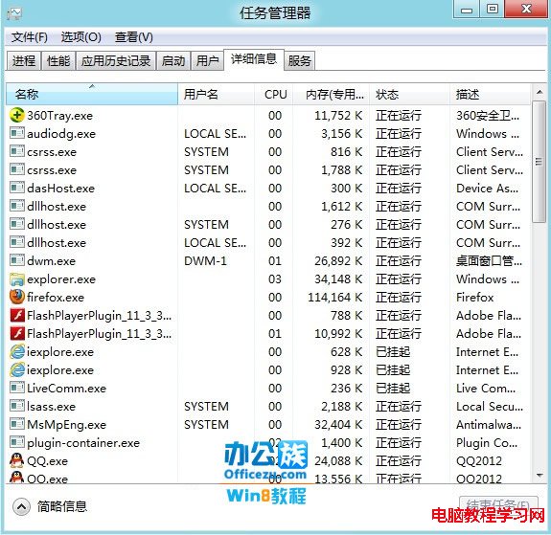This screenshot has width=551, height=535.
Task: Click penguin icon of 24,088 K QQ.exe
Action: click(x=17, y=460)
